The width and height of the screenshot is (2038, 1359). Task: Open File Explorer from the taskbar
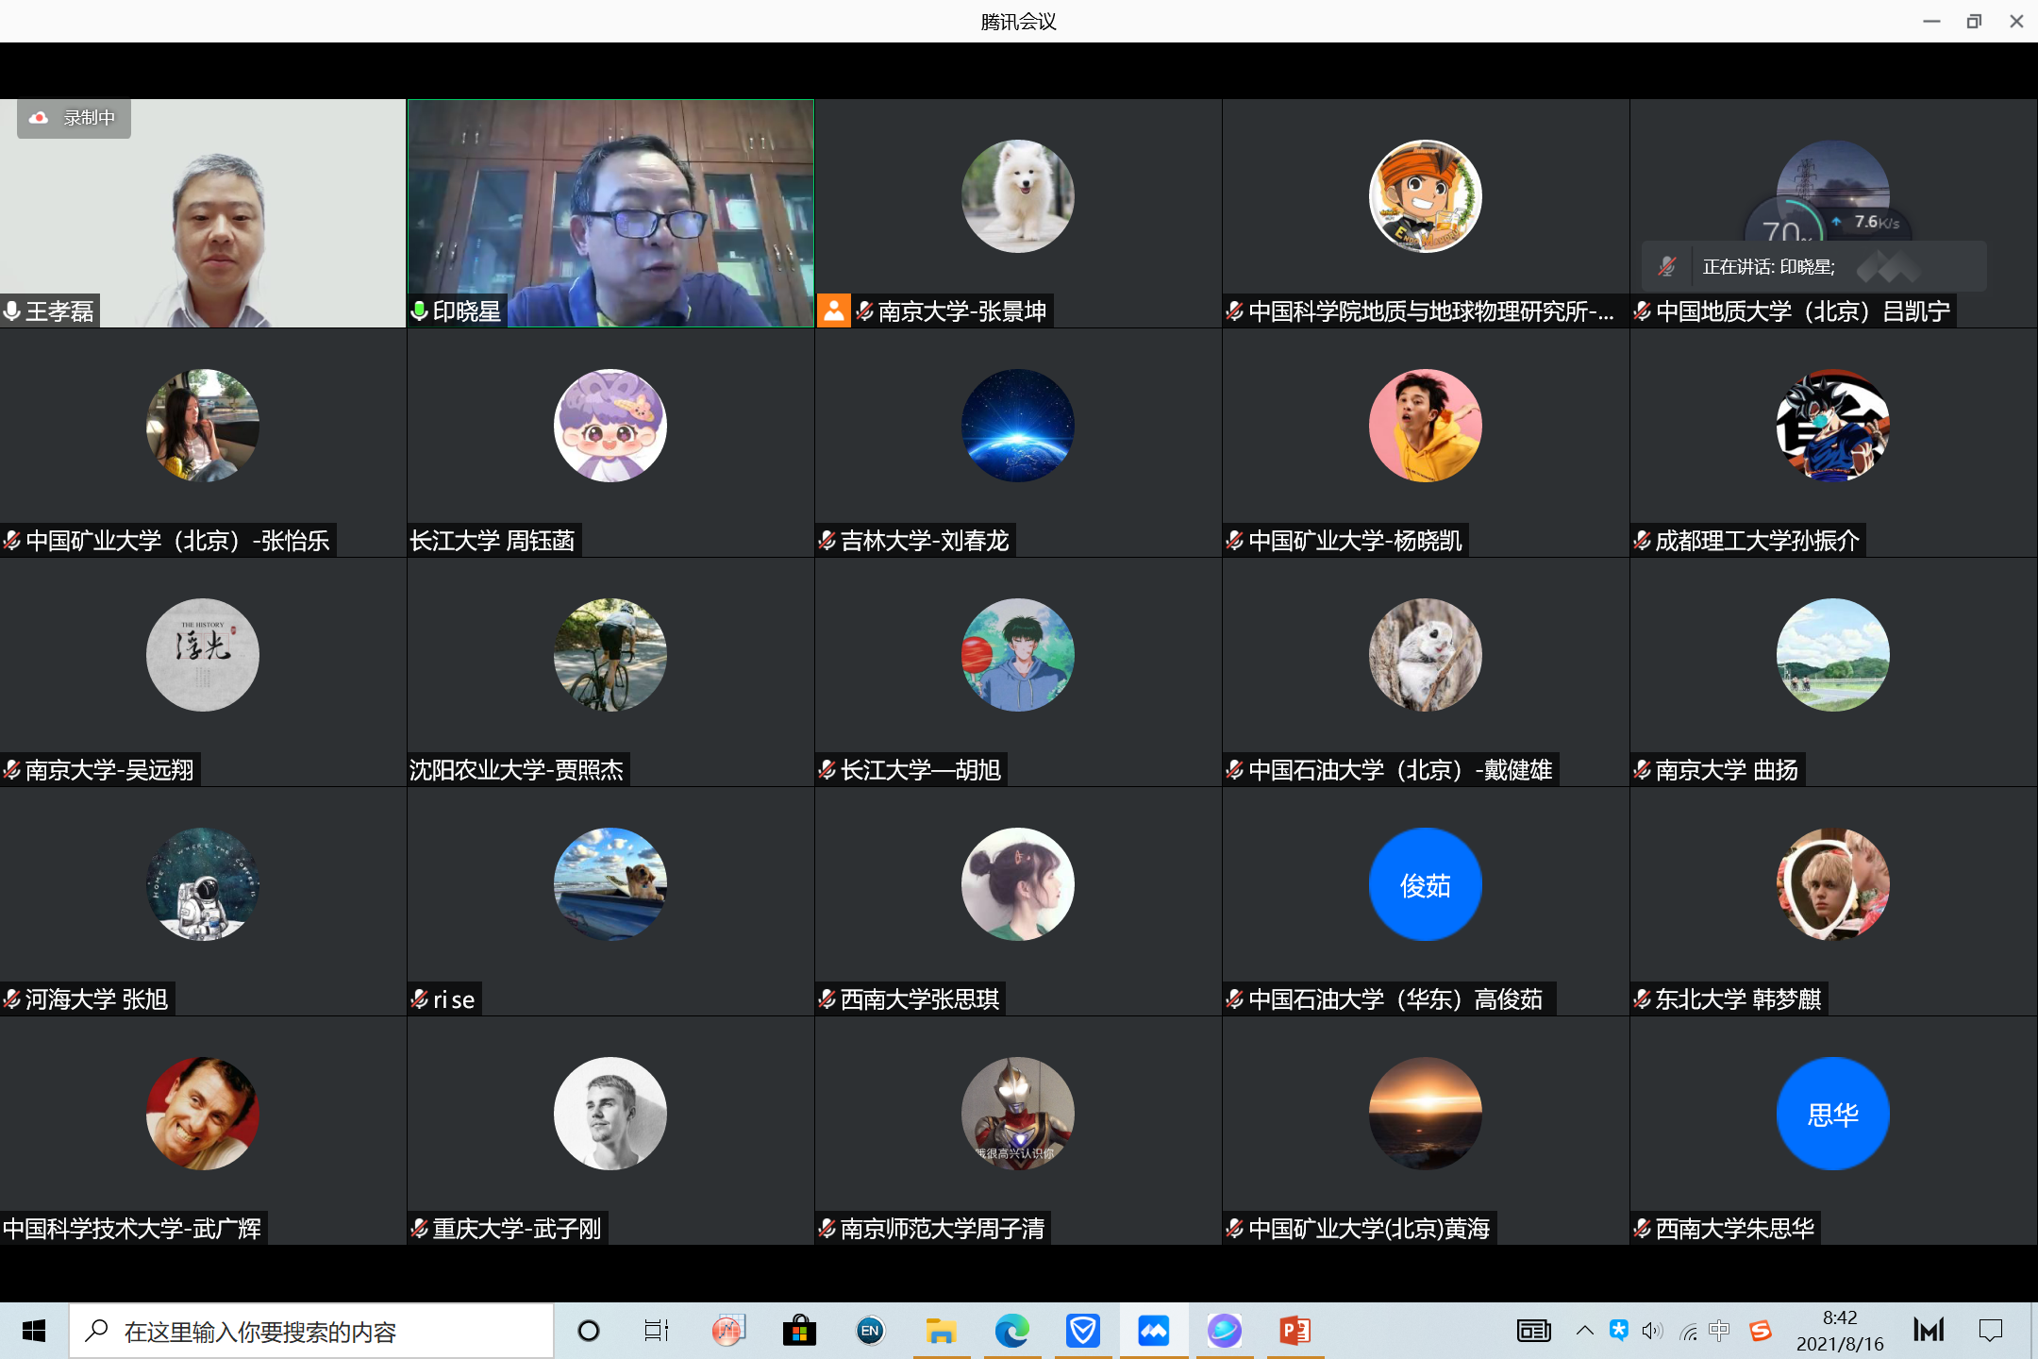[x=941, y=1332]
